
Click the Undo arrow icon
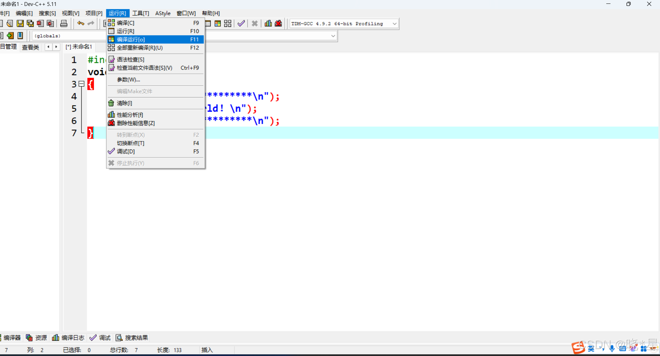pyautogui.click(x=81, y=23)
